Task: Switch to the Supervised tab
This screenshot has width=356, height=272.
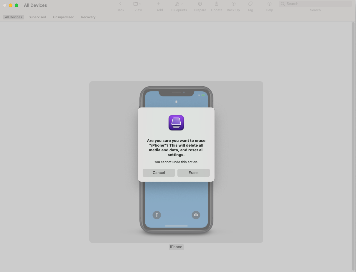Action: pos(37,17)
